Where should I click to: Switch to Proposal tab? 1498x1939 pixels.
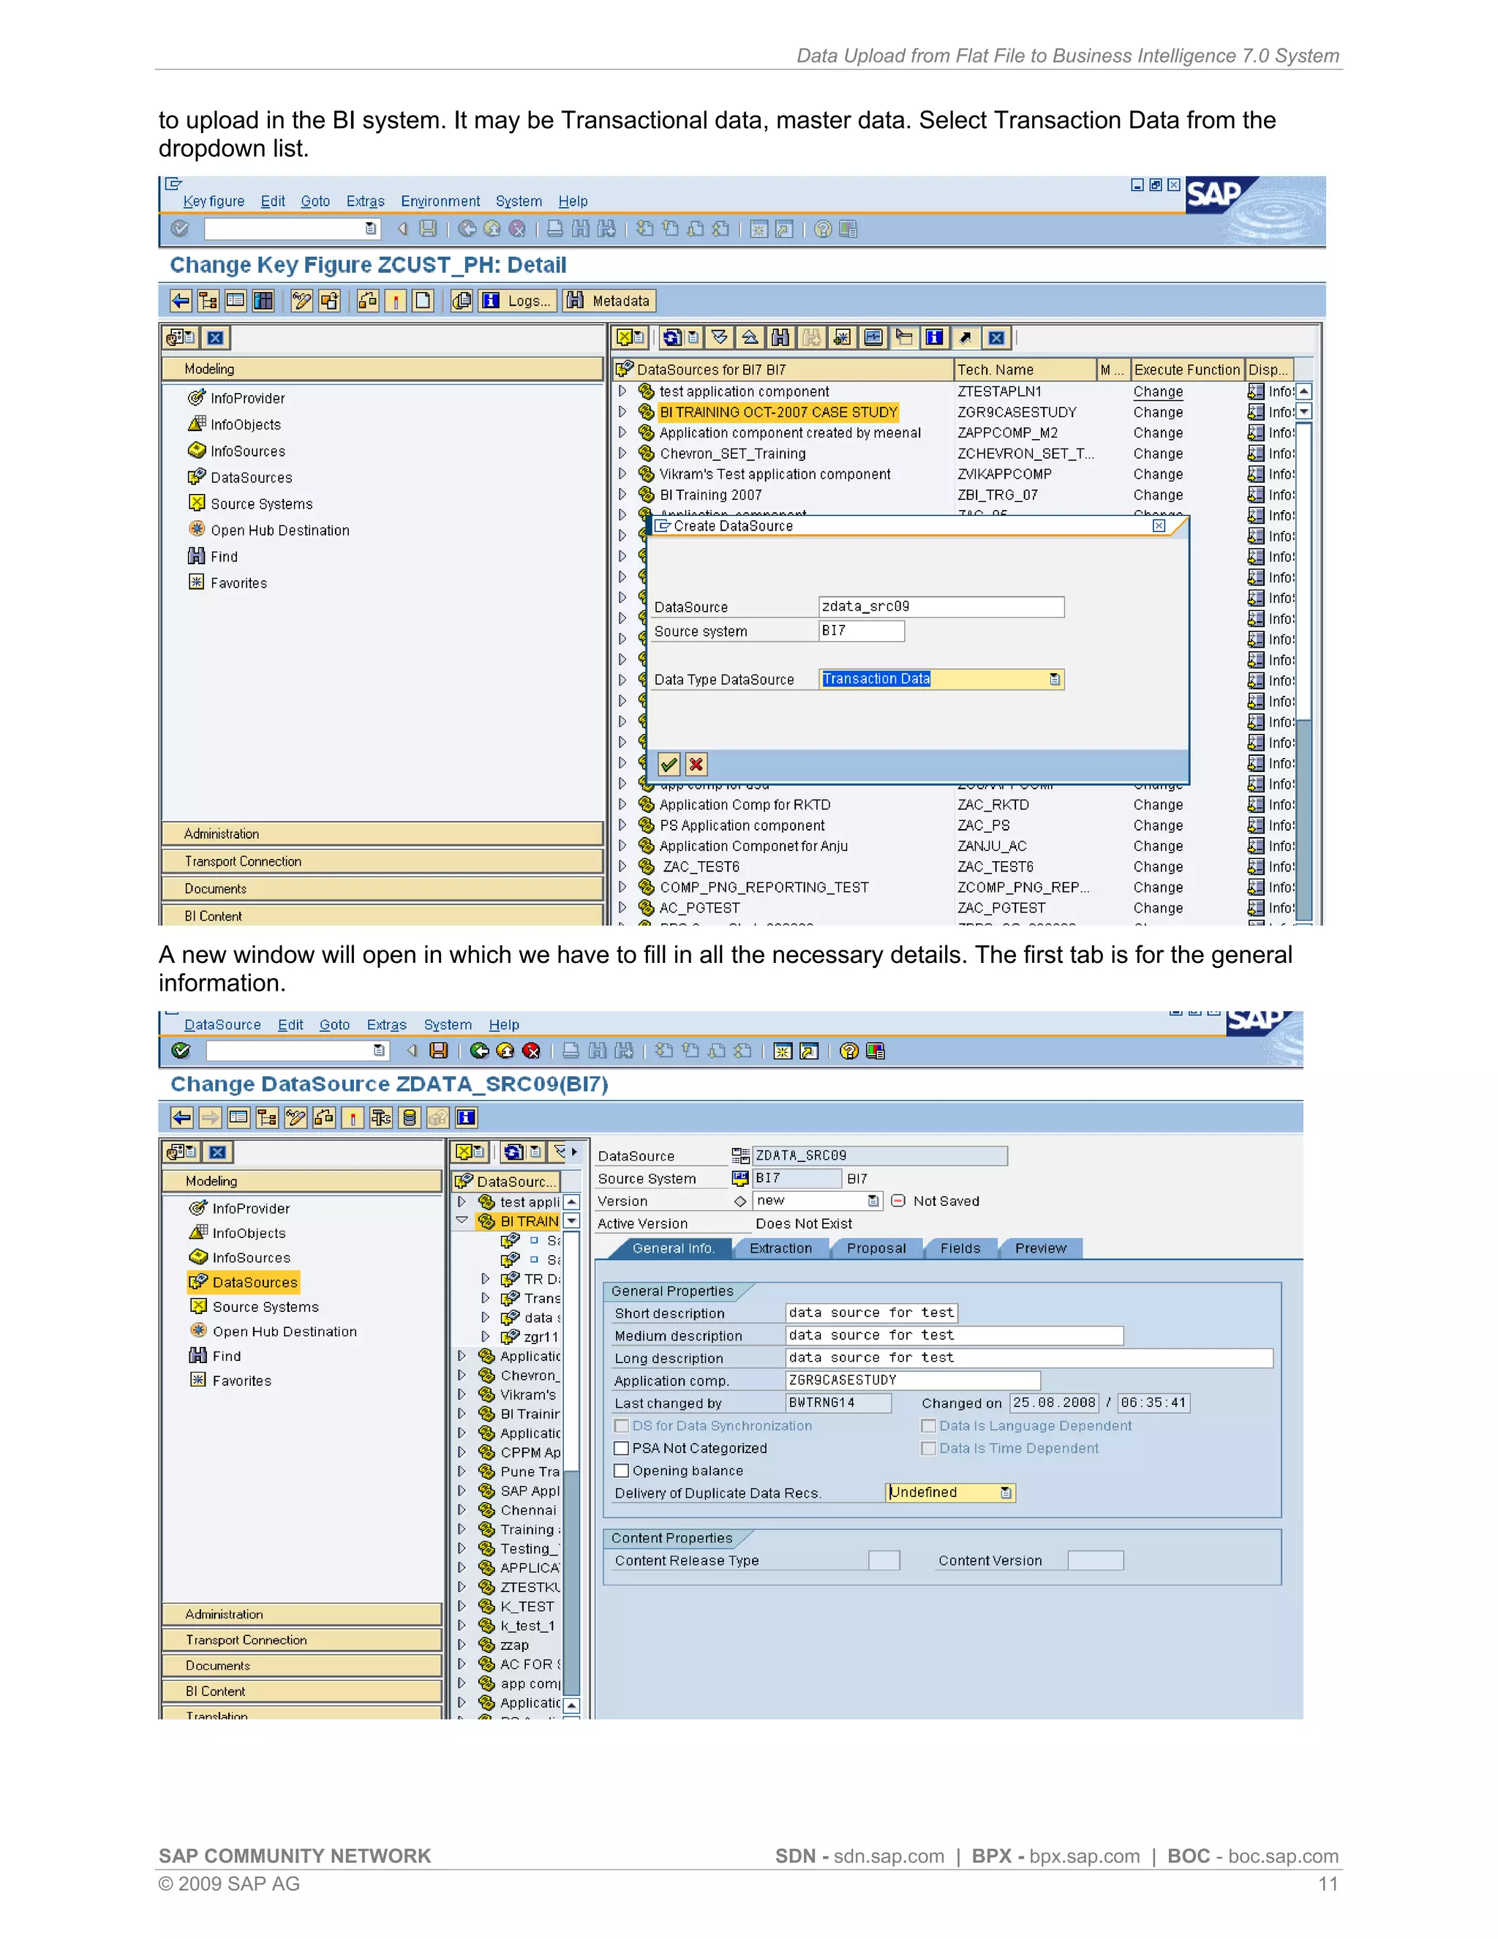[x=877, y=1248]
